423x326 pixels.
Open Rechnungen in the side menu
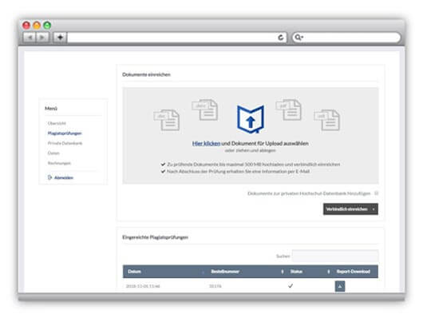tap(59, 163)
